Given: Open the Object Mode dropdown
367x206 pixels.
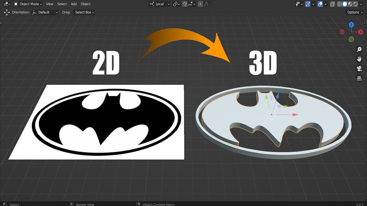Looking at the screenshot, I should coord(28,4).
